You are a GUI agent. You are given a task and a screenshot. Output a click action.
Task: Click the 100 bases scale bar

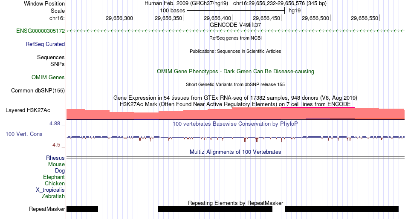click(236, 11)
